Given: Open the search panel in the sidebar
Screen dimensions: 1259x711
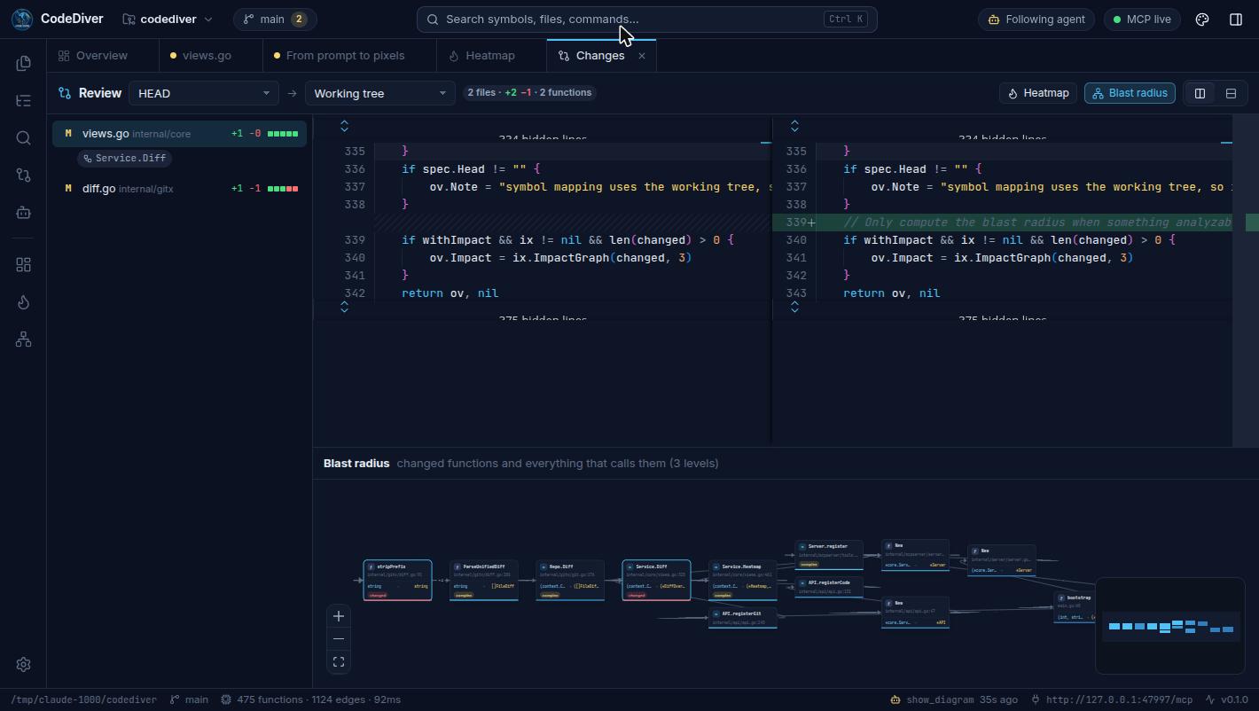Looking at the screenshot, I should point(24,137).
